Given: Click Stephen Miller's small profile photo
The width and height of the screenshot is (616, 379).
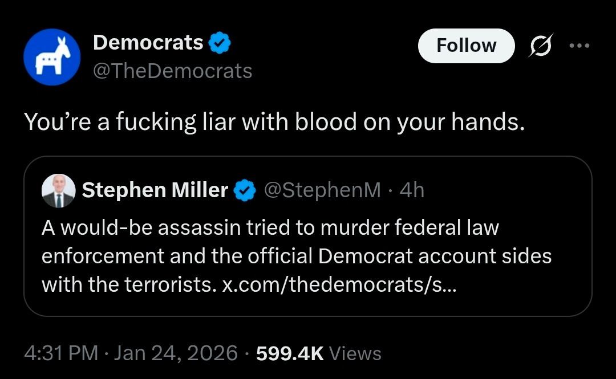Looking at the screenshot, I should coord(58,190).
